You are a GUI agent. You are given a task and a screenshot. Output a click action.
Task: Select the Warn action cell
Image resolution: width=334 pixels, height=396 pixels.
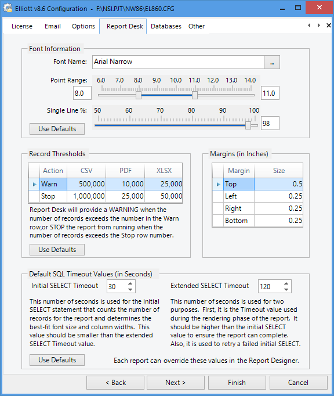click(x=53, y=184)
